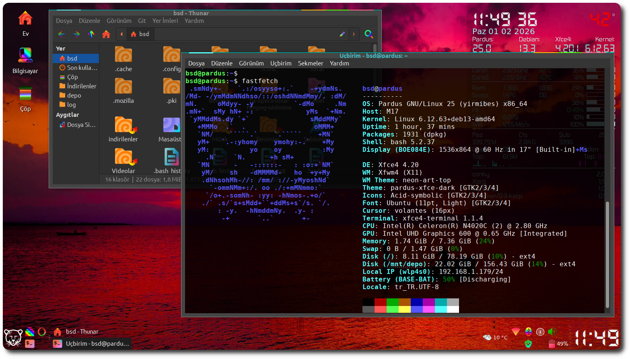Expand the path bar left scroll arrow

[x=121, y=34]
